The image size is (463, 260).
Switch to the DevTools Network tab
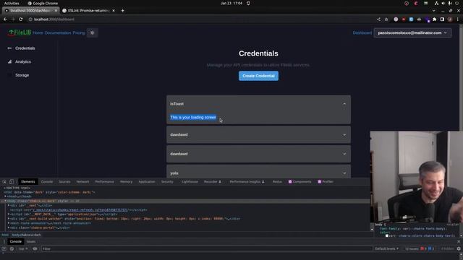[82, 182]
